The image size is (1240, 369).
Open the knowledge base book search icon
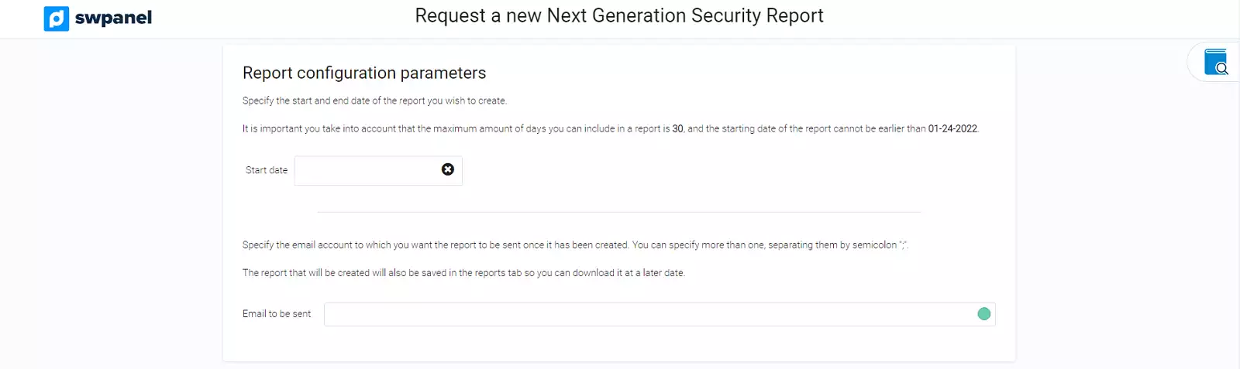point(1216,62)
